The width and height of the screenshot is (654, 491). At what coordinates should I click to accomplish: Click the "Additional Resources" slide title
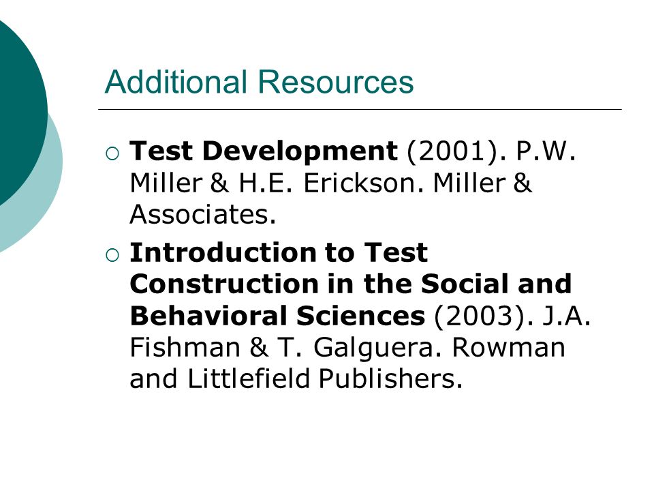click(259, 82)
